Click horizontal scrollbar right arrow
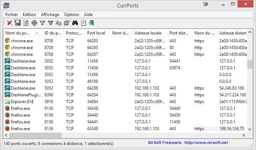 244,135
